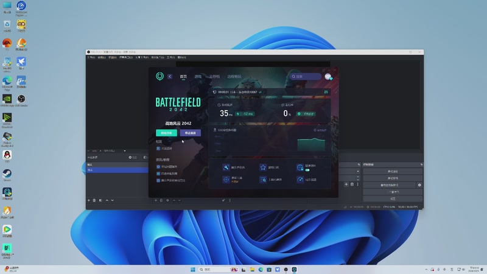Select the highlighted scene row in OBS
The width and height of the screenshot is (487, 274).
coord(117,170)
